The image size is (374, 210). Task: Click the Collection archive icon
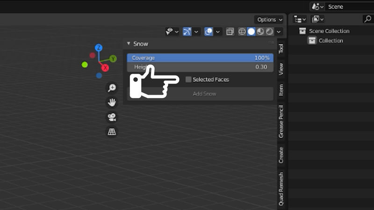[x=312, y=41]
